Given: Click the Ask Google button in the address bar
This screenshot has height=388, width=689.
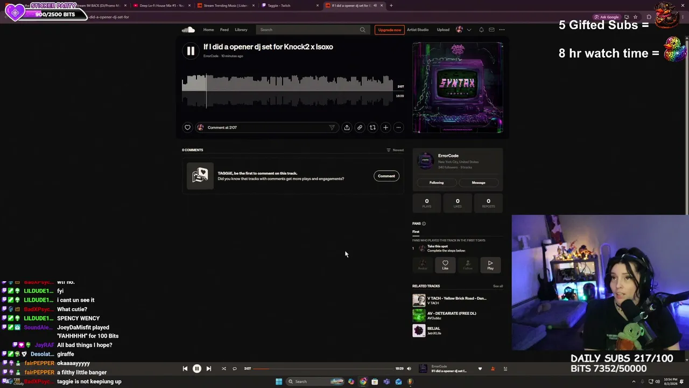Looking at the screenshot, I should coord(607,17).
